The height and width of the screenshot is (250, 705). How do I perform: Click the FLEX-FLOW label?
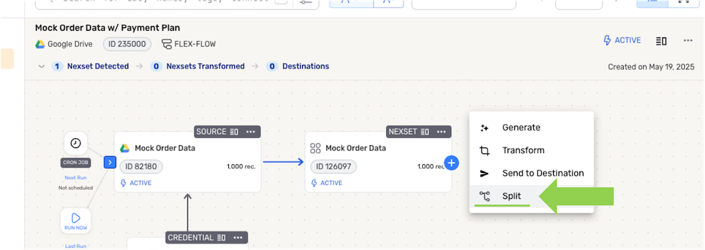[x=189, y=44]
